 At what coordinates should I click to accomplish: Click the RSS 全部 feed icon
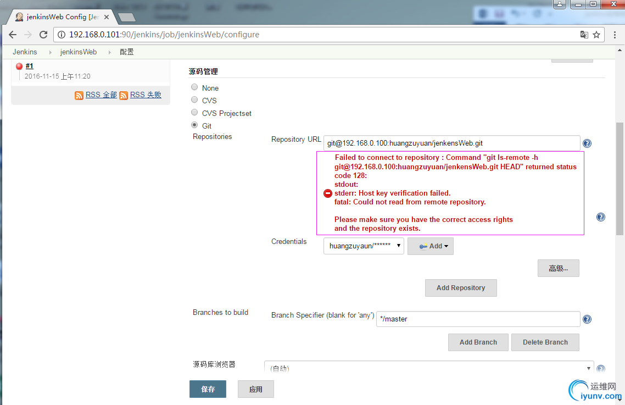click(x=79, y=96)
